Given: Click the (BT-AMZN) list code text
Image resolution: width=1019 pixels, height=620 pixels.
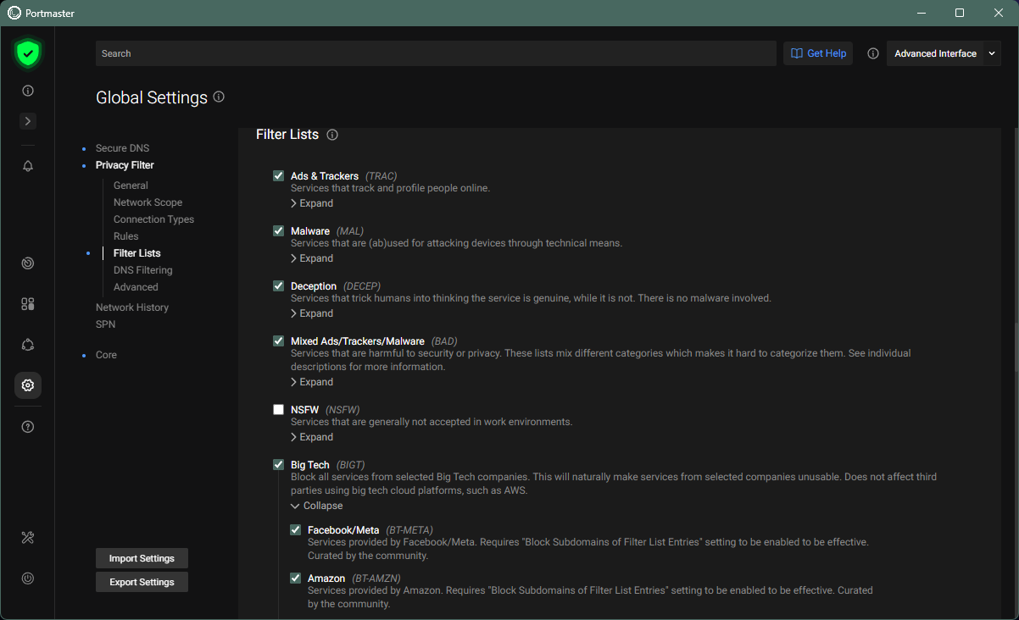Looking at the screenshot, I should pyautogui.click(x=376, y=578).
